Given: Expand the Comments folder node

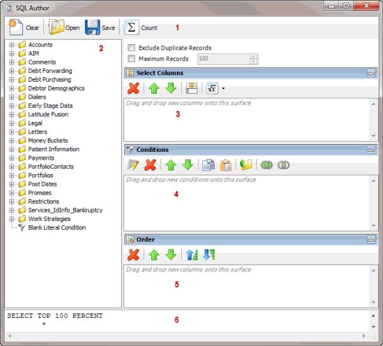Looking at the screenshot, I should [x=11, y=62].
